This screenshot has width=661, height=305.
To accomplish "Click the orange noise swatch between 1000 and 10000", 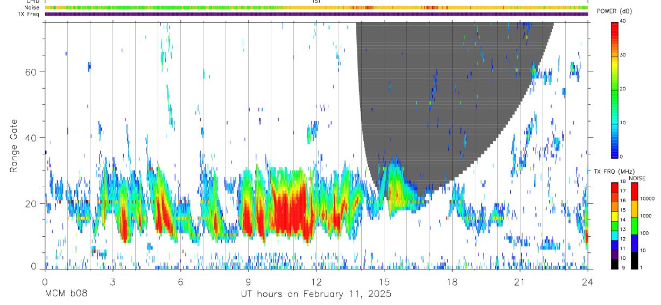I will tap(634, 209).
